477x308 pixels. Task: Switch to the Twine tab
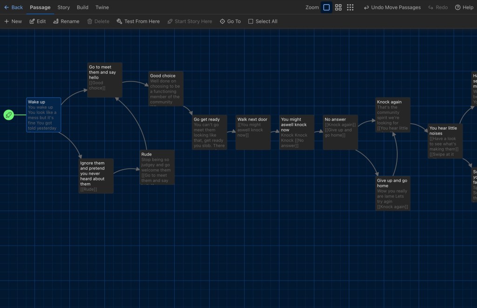(x=102, y=7)
